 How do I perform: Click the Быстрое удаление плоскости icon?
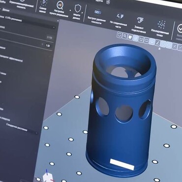(x=98, y=12)
